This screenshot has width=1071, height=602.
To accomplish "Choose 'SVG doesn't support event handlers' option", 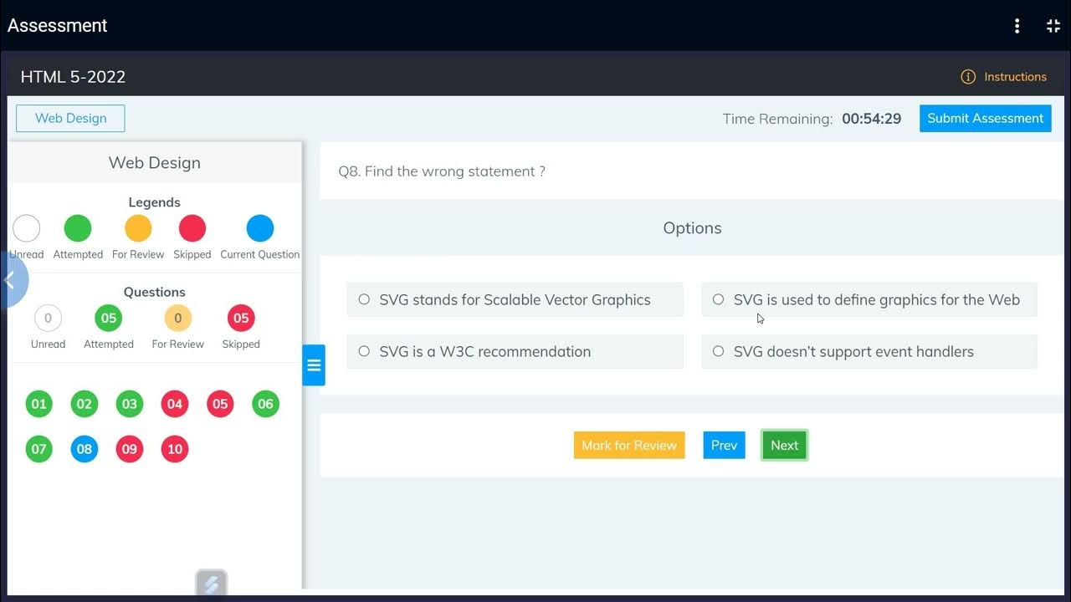I will coord(718,351).
